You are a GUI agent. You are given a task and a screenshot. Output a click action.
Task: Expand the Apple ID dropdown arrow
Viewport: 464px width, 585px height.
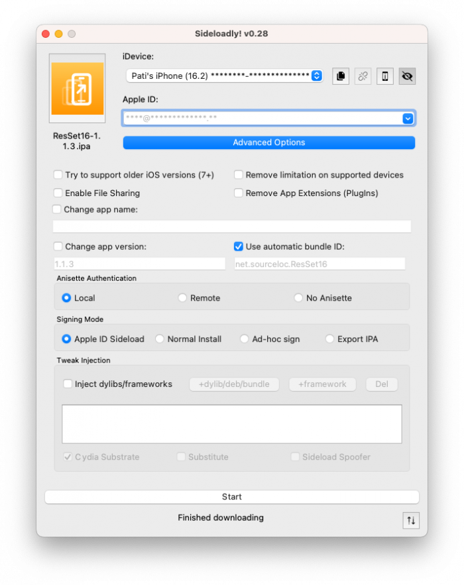408,119
